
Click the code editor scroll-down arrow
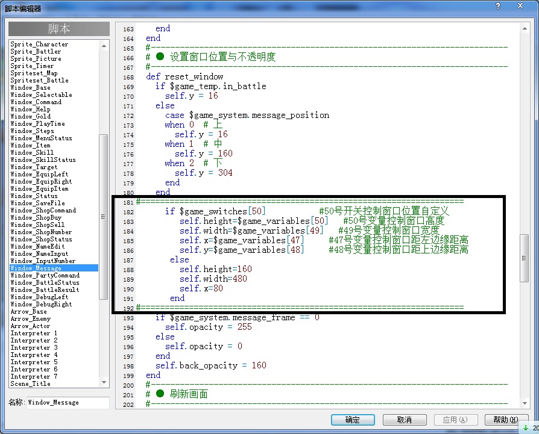(525, 403)
